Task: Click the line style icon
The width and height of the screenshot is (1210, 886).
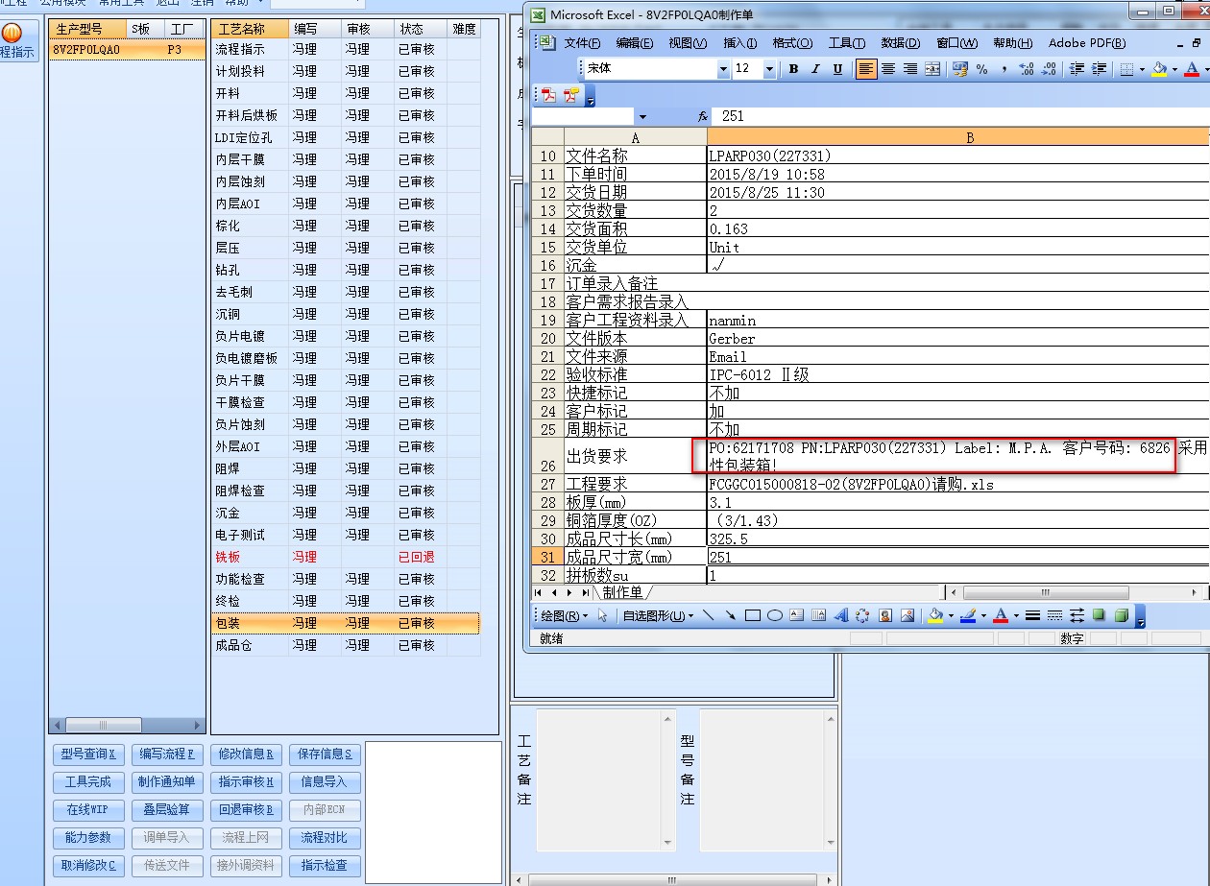Action: [x=1032, y=615]
